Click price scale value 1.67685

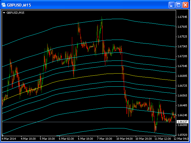[x=182, y=27]
